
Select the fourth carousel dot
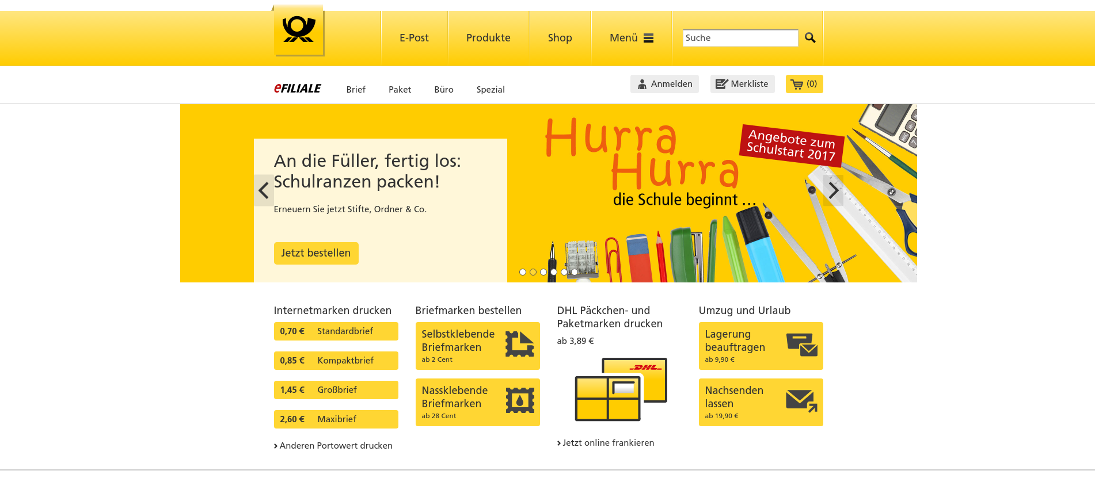tap(554, 272)
